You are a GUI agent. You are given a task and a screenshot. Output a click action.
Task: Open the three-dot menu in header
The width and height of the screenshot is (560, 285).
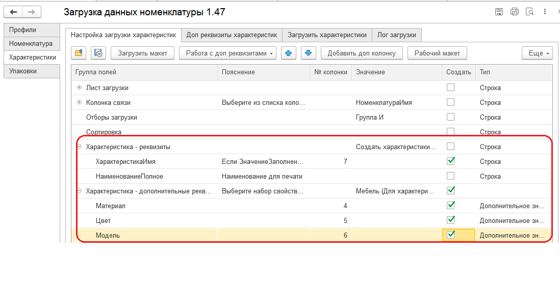point(545,12)
